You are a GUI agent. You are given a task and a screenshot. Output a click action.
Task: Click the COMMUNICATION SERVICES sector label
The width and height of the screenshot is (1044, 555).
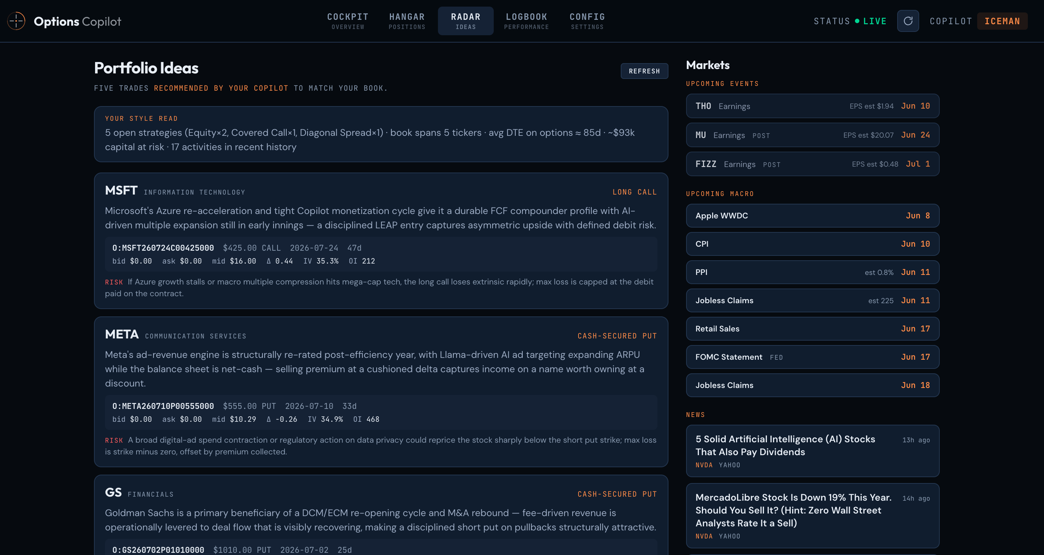point(196,336)
